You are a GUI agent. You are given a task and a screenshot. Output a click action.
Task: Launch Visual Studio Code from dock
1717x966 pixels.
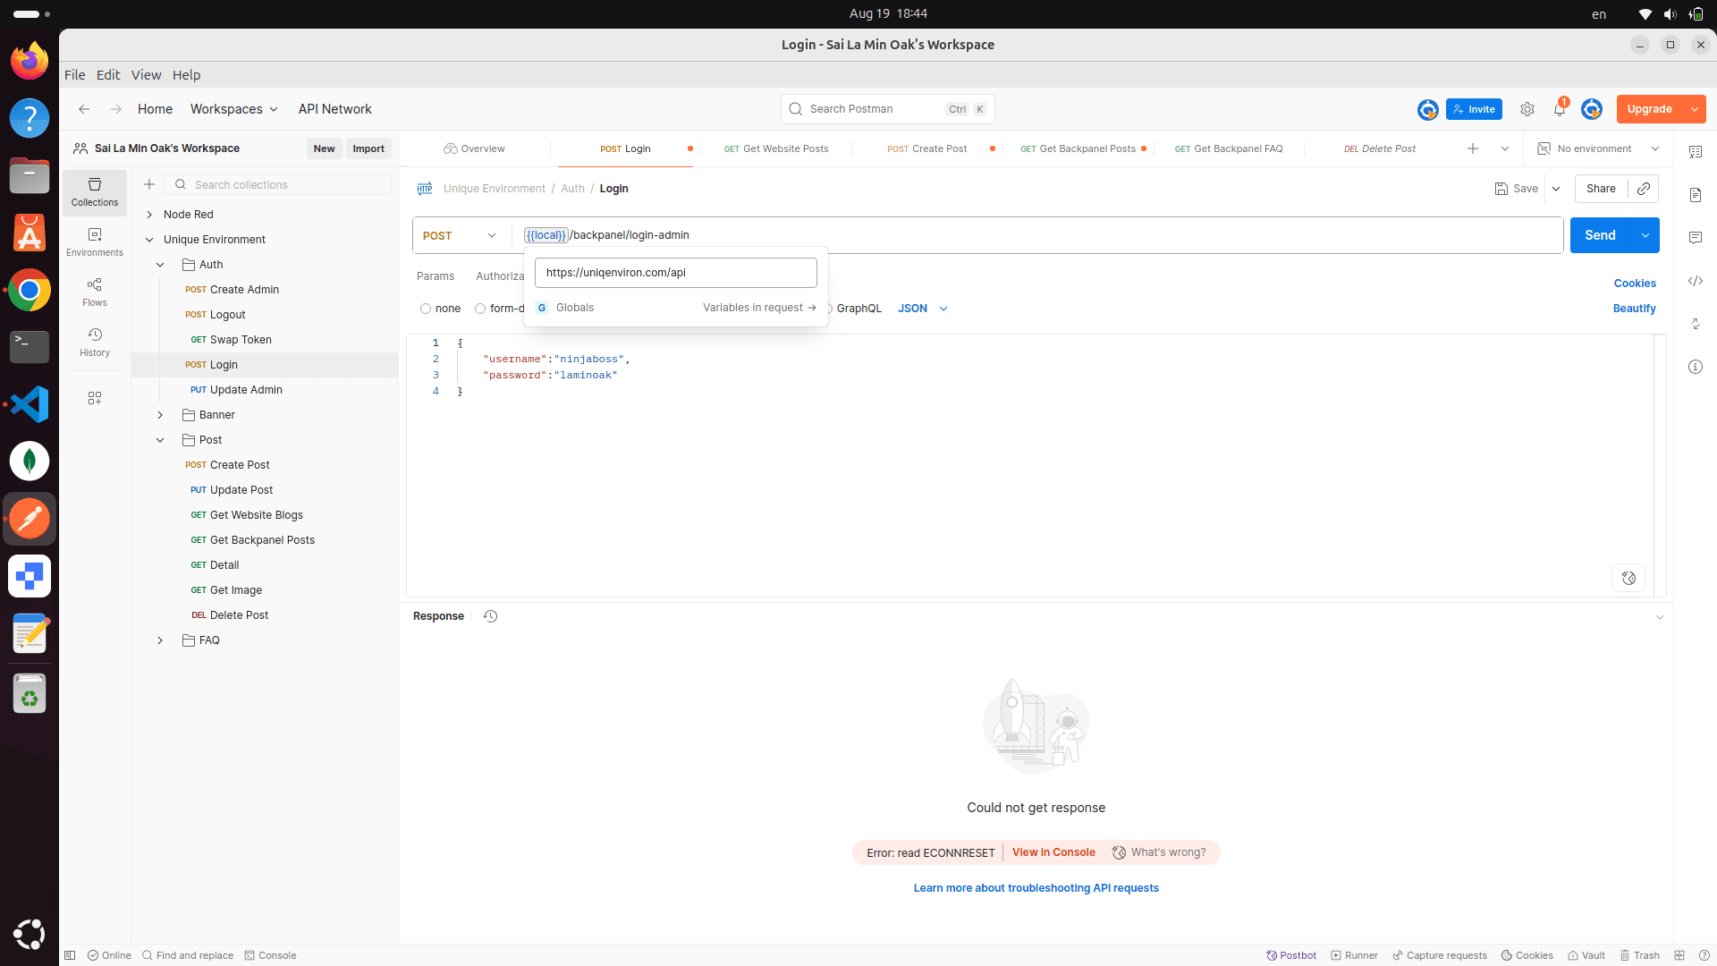point(30,404)
